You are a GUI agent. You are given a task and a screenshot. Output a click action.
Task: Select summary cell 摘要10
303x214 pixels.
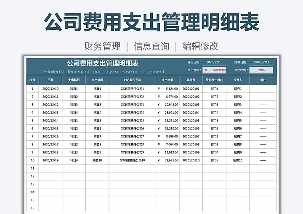click(x=97, y=160)
